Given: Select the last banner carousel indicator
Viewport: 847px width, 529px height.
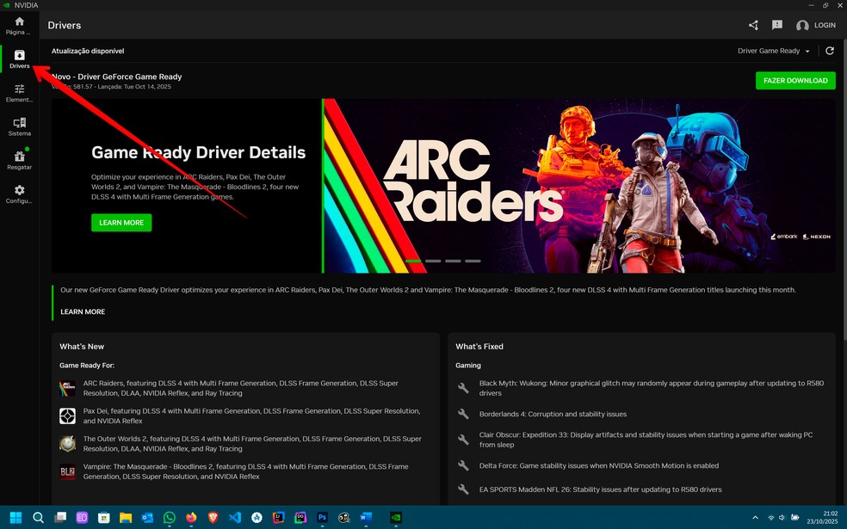Looking at the screenshot, I should click(473, 261).
